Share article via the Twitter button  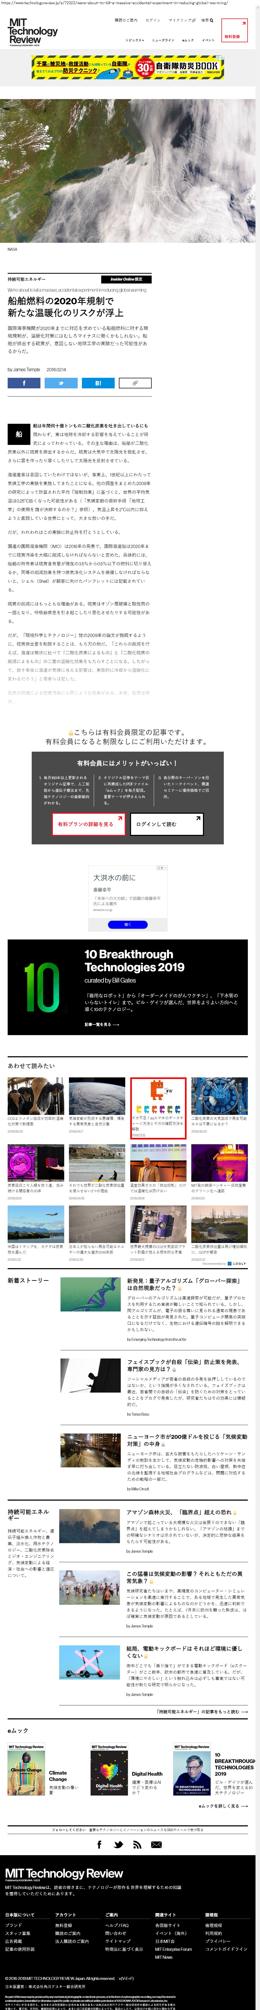point(61,383)
